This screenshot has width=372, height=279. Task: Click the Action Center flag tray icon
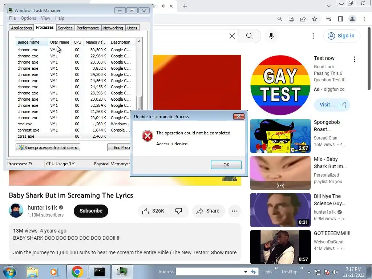point(327,272)
